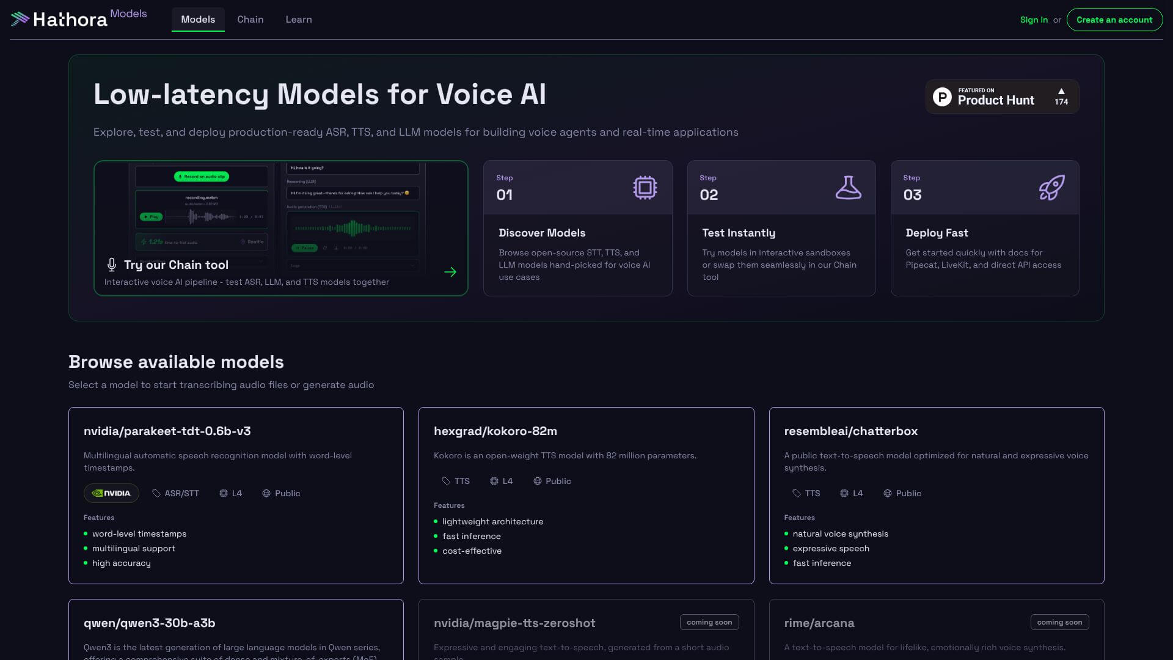Click the microphone icon beside Try our Chain tool

pos(112,265)
